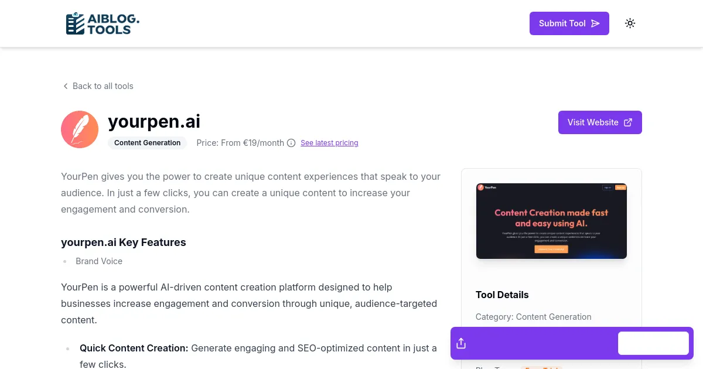Click the Free Trial plan badge
Screen dimensions: 703x369
coord(541,367)
